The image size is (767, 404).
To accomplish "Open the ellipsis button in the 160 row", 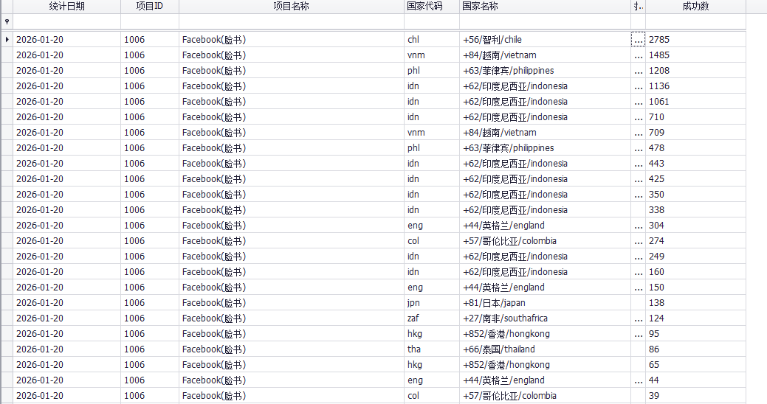I will point(639,271).
